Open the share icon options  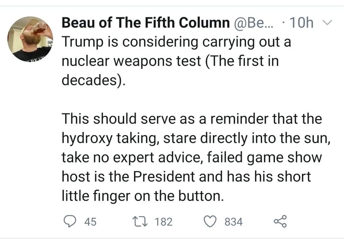(x=280, y=221)
